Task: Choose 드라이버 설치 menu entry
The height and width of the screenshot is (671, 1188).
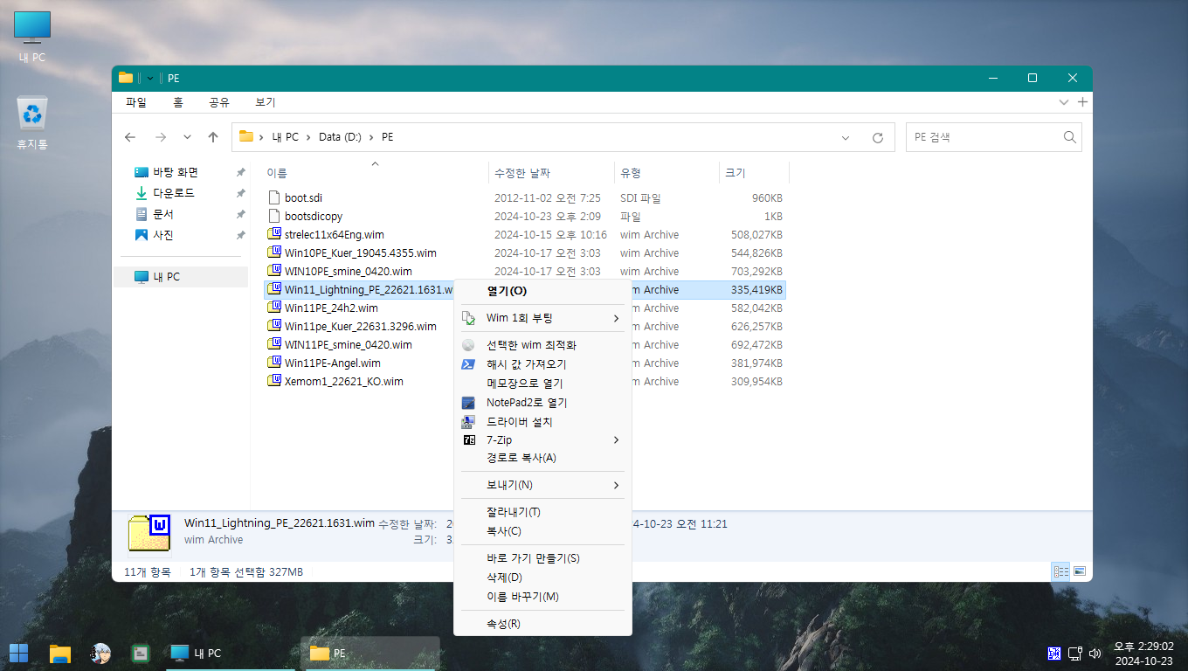Action: click(x=542, y=422)
